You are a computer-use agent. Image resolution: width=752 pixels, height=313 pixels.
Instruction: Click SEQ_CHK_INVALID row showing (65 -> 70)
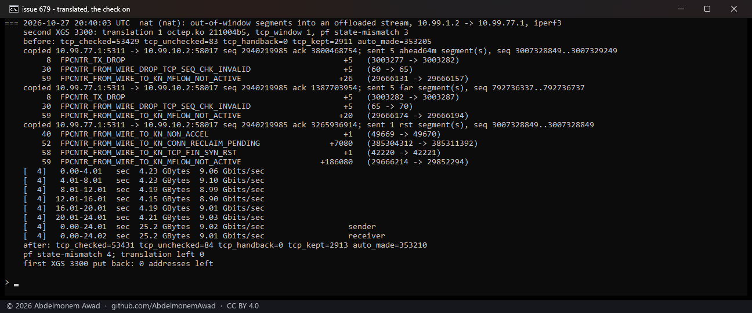227,106
